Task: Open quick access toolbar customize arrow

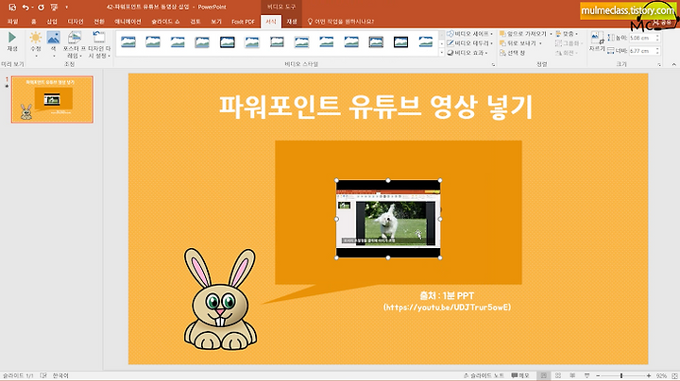Action: [66, 8]
